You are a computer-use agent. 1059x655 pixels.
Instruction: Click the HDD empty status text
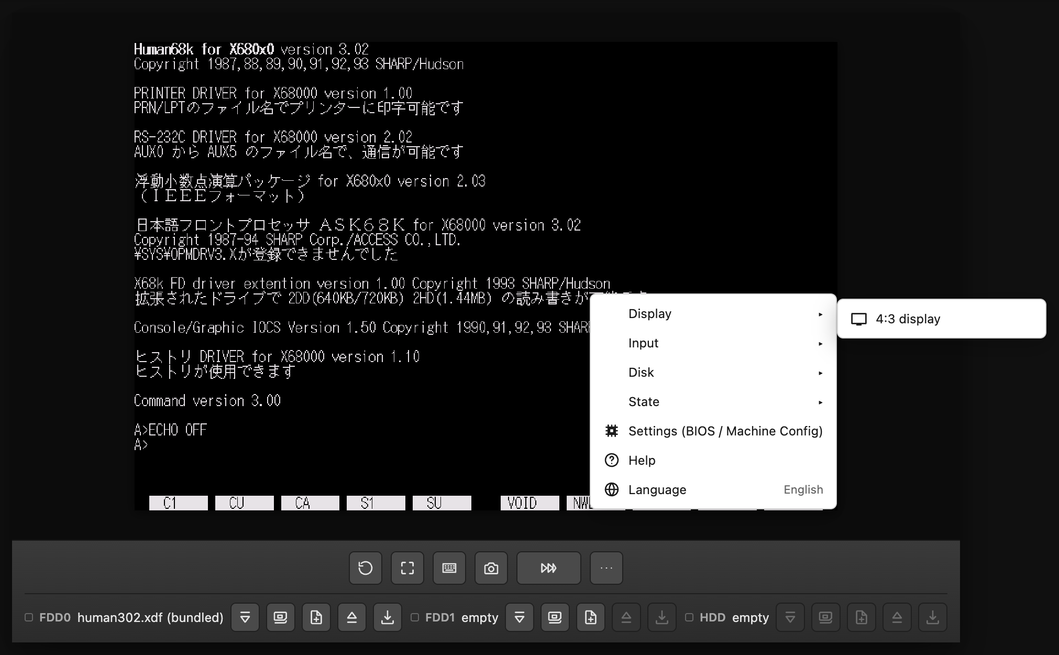click(x=751, y=618)
